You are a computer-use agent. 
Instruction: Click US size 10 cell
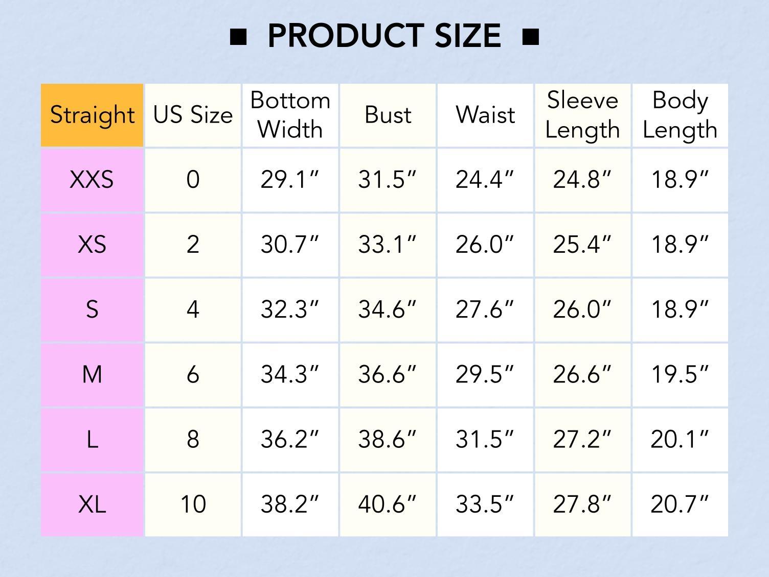[193, 504]
